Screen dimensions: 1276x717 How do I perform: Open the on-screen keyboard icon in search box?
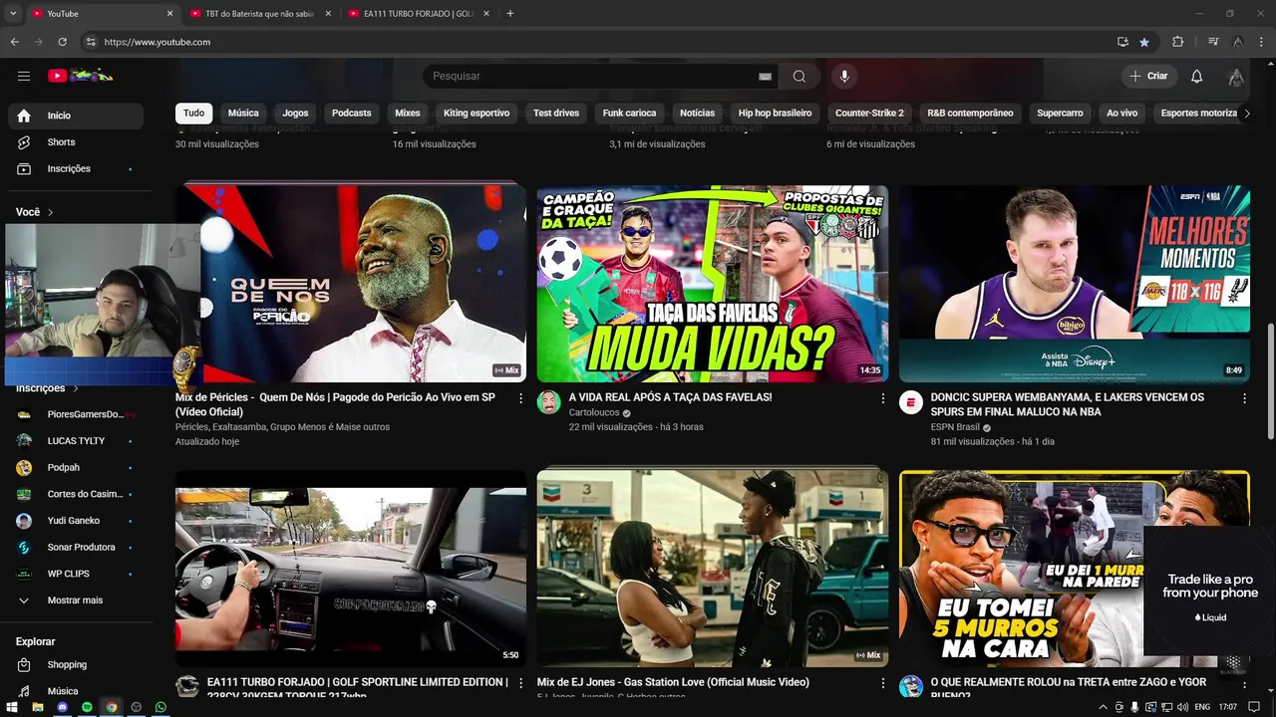(765, 77)
